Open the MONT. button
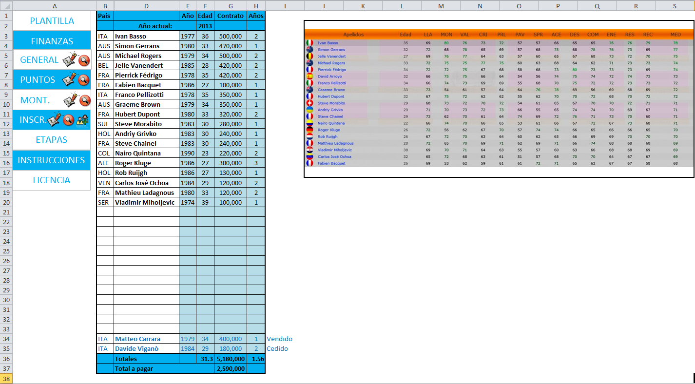The image size is (695, 384). [x=35, y=100]
